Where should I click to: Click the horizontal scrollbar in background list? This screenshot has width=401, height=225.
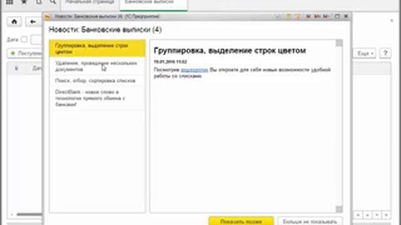tap(29, 214)
